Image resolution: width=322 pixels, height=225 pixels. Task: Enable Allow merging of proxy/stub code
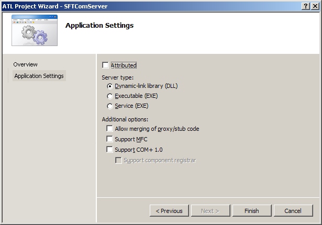[x=109, y=129]
